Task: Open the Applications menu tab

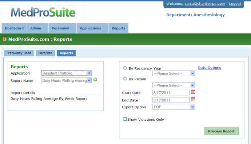Action: tap(92, 28)
